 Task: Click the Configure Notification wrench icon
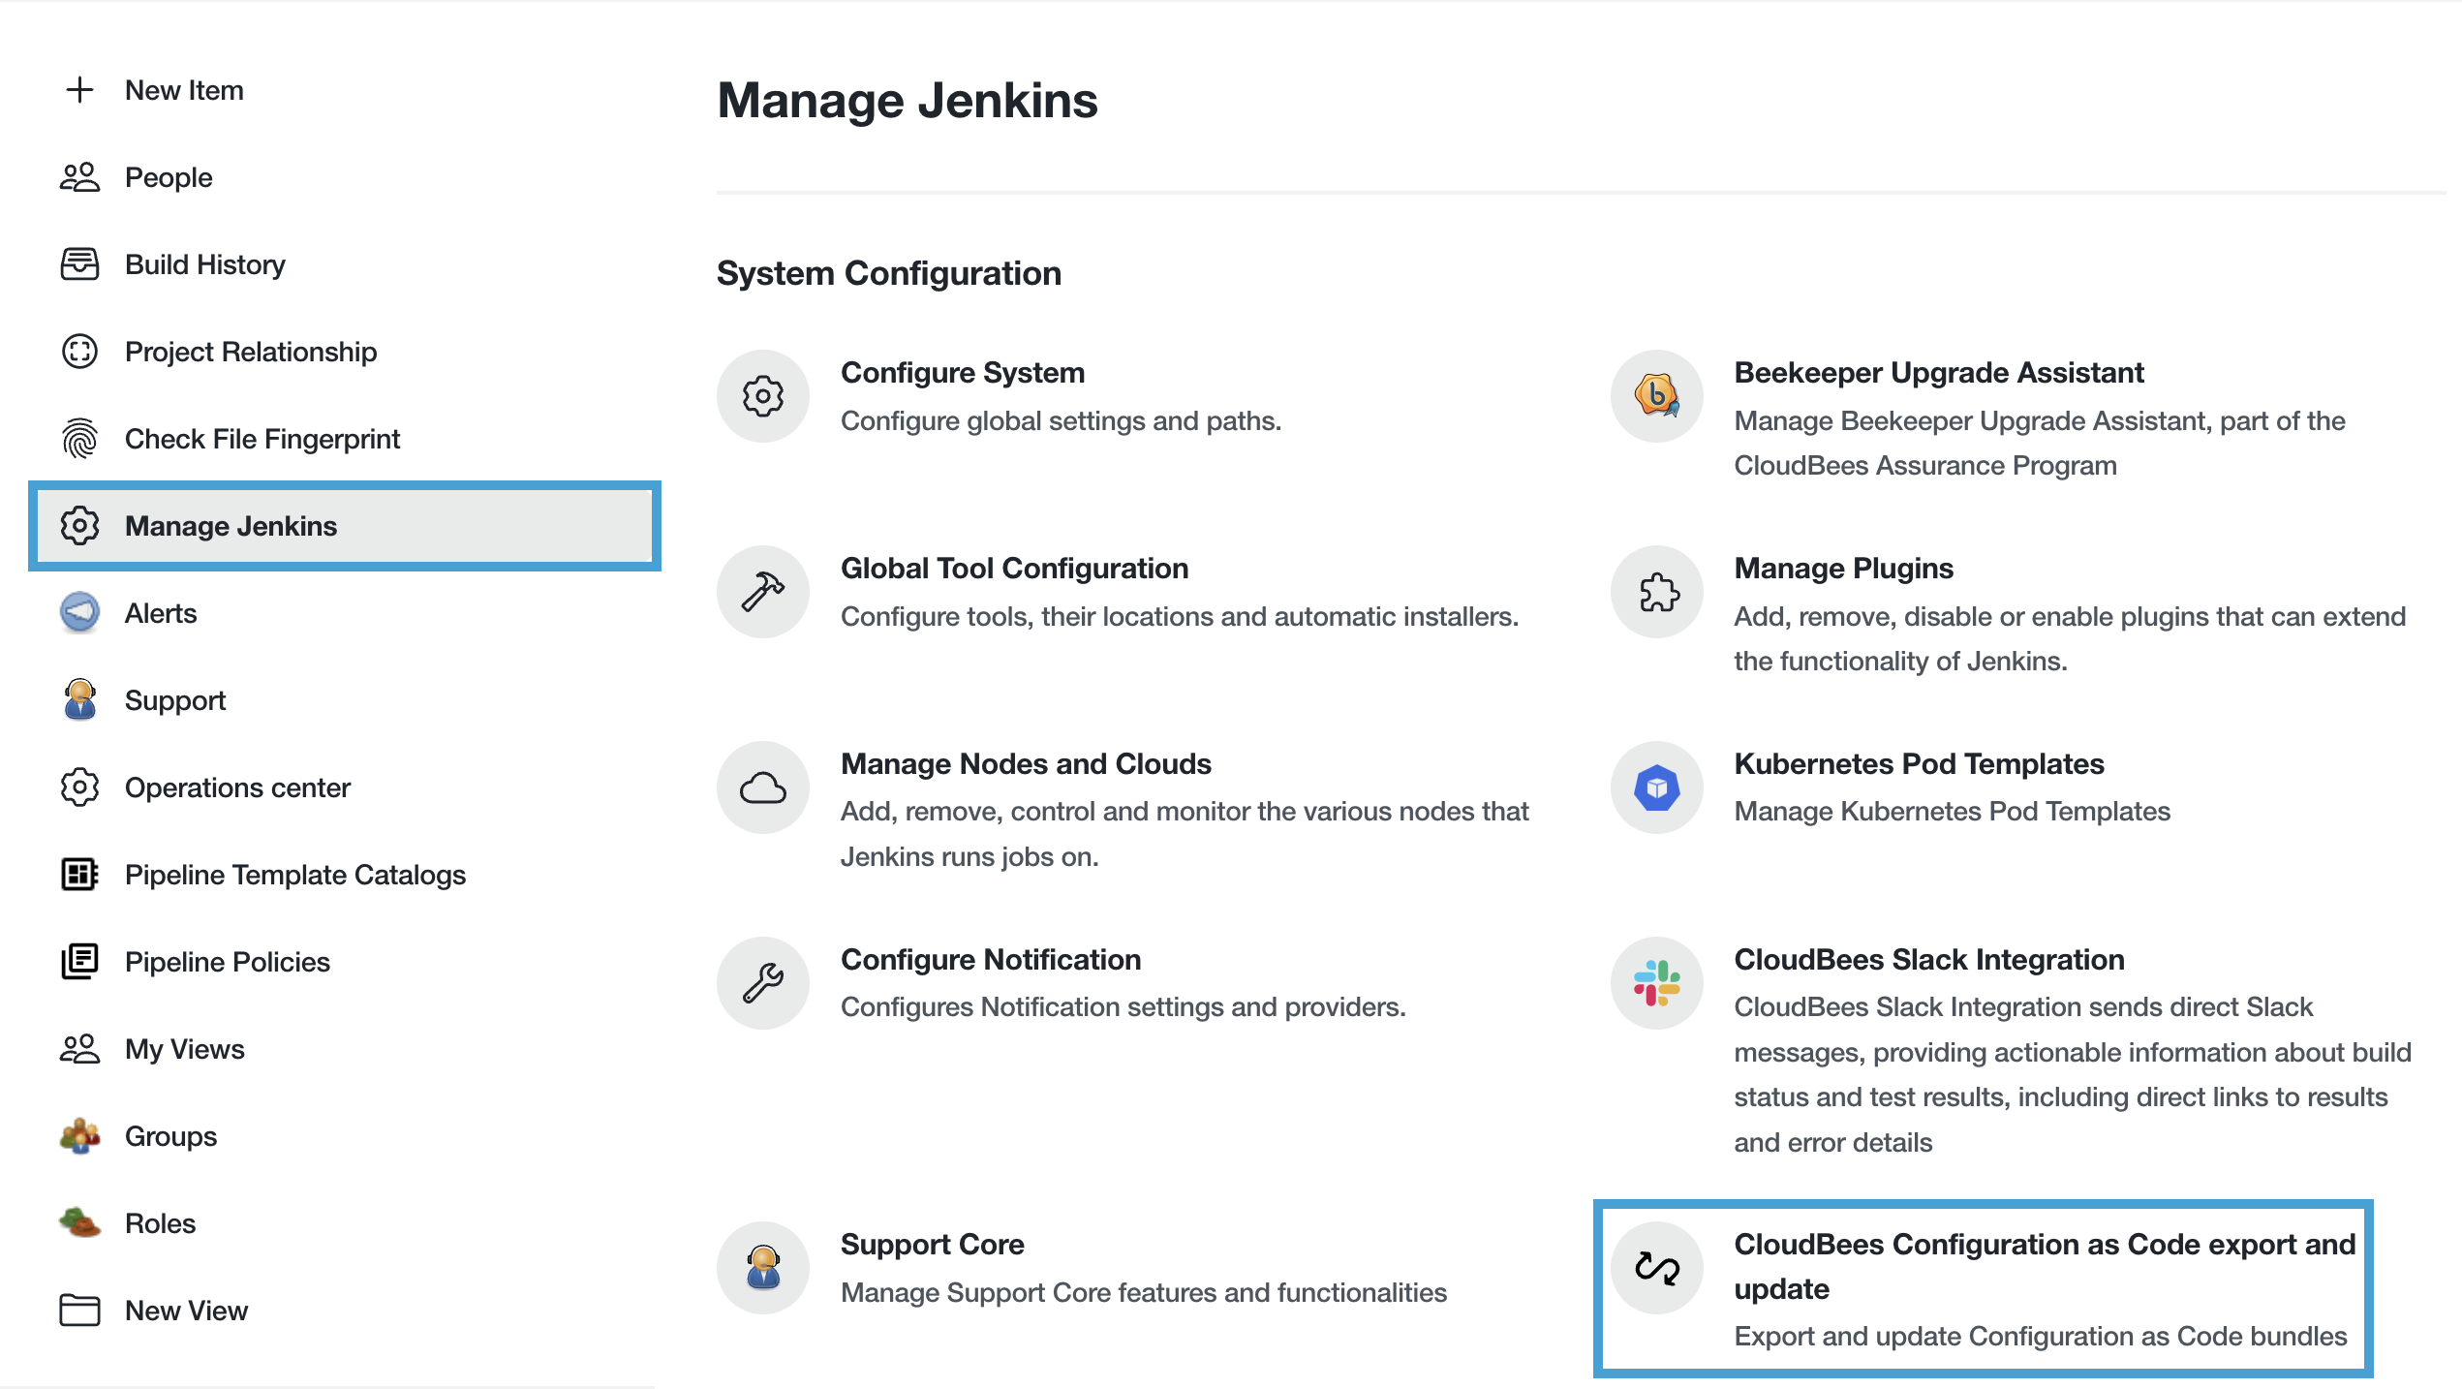click(762, 982)
